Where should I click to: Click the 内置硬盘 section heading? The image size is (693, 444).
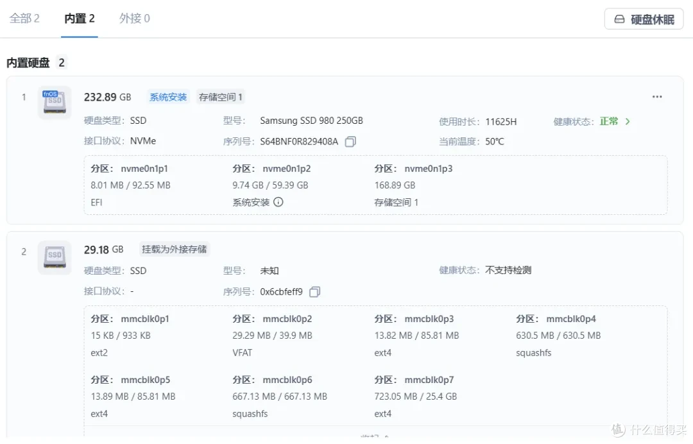coord(28,63)
